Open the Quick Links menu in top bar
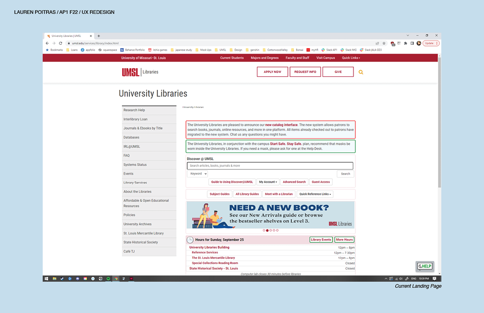The height and width of the screenshot is (313, 484). coord(351,58)
